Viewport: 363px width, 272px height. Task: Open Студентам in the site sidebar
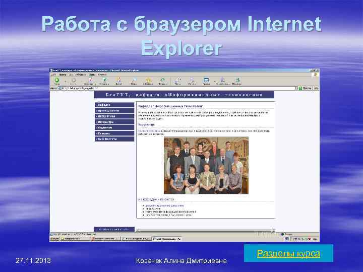point(114,127)
